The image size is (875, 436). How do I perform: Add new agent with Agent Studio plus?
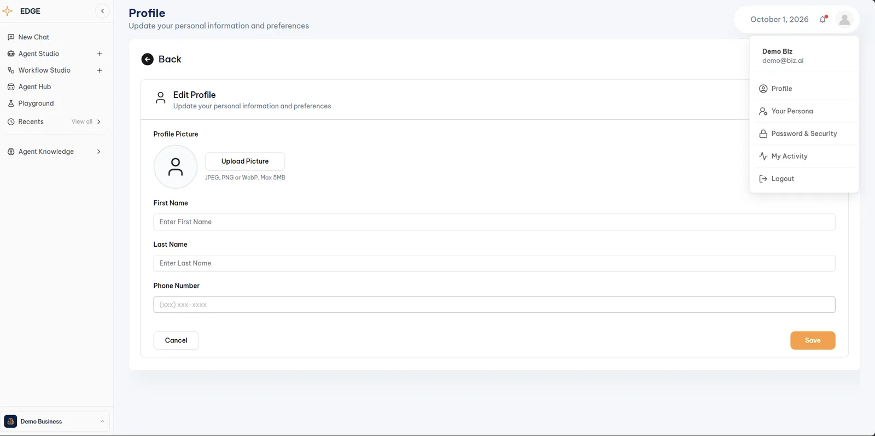coord(100,54)
